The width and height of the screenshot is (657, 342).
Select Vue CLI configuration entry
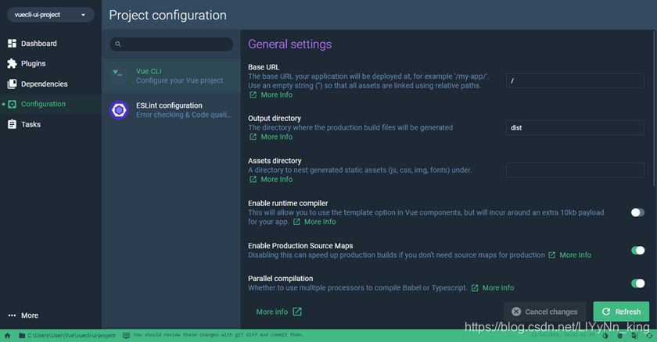[x=171, y=76]
